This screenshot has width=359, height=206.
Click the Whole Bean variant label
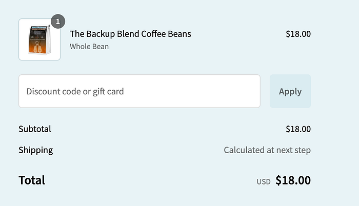point(89,47)
